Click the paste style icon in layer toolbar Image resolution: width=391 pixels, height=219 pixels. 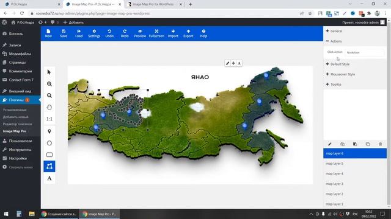coord(355,144)
